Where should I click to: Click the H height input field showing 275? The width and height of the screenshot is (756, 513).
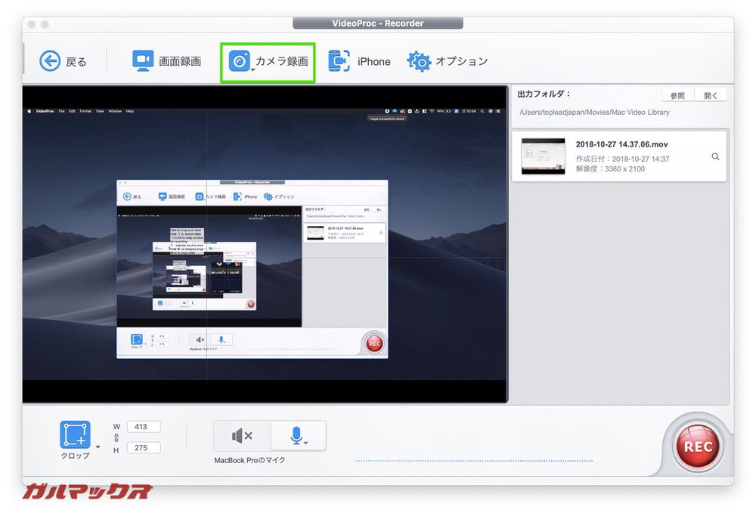tap(144, 447)
